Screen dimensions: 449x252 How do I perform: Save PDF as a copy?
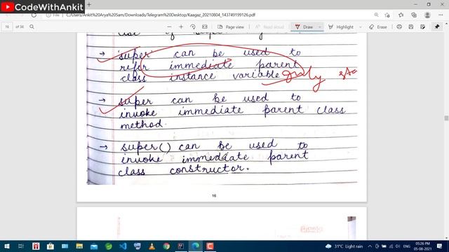(x=422, y=27)
